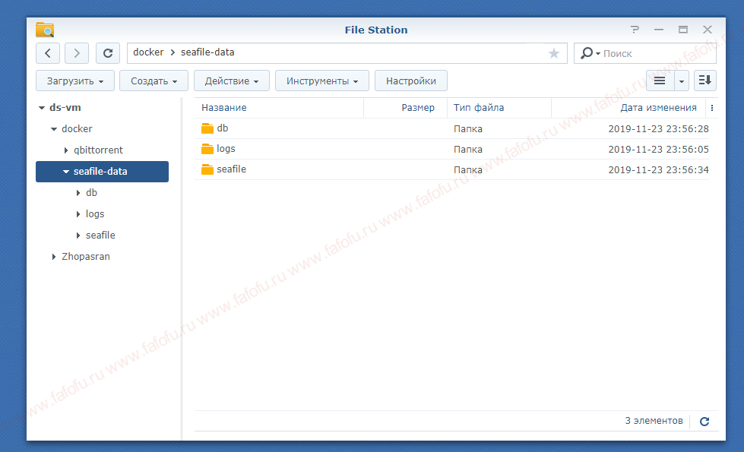Collapse the ds-vm tree node arrow
The width and height of the screenshot is (744, 452).
pyautogui.click(x=42, y=108)
